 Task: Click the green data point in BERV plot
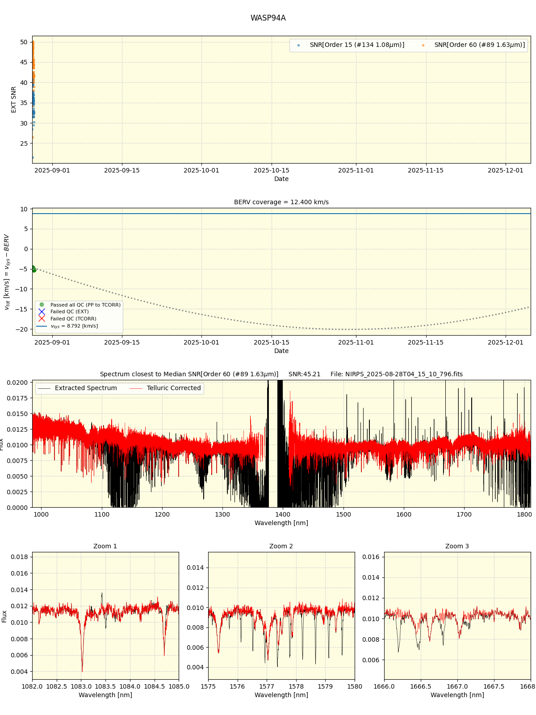[33, 269]
